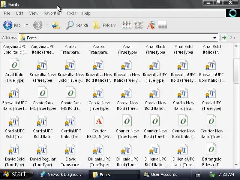The width and height of the screenshot is (240, 180).
Task: Expand the Address bar dropdown
Action: click(214, 37)
